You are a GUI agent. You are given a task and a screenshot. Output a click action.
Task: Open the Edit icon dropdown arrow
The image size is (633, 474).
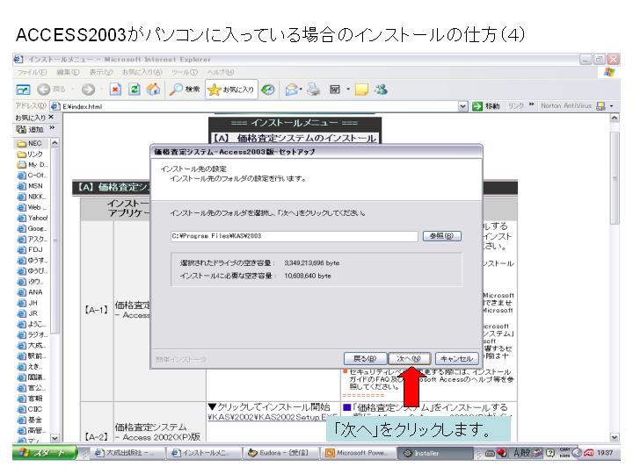pyautogui.click(x=347, y=90)
